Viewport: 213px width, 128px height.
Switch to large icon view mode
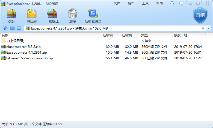click(x=12, y=28)
